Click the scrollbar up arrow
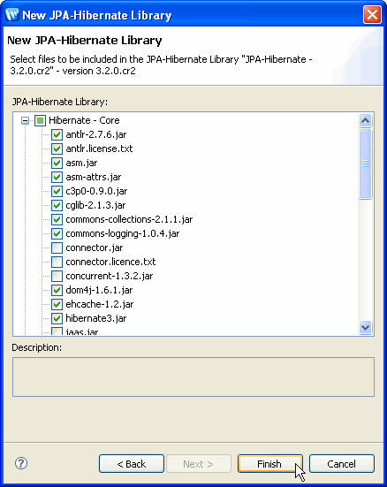 [365, 120]
